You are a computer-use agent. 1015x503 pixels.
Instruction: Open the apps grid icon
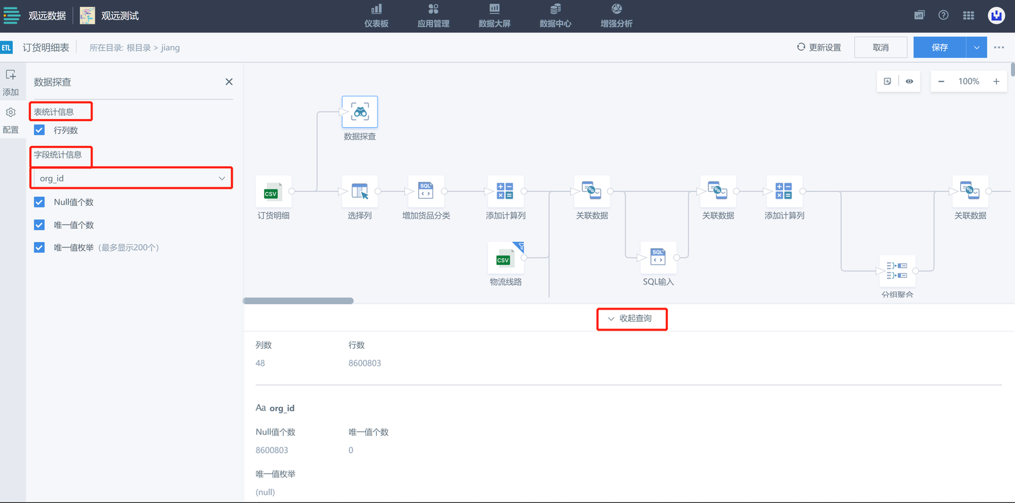click(x=968, y=15)
